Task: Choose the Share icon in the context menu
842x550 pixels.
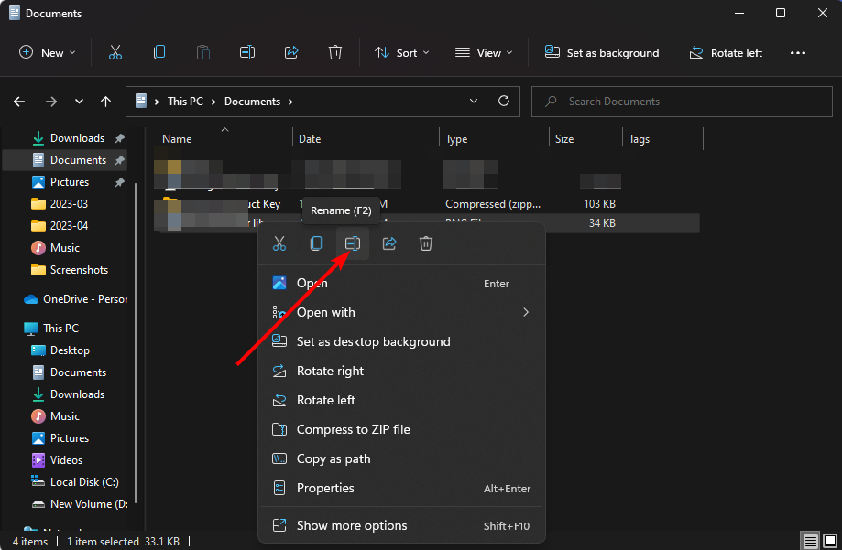Action: point(389,243)
